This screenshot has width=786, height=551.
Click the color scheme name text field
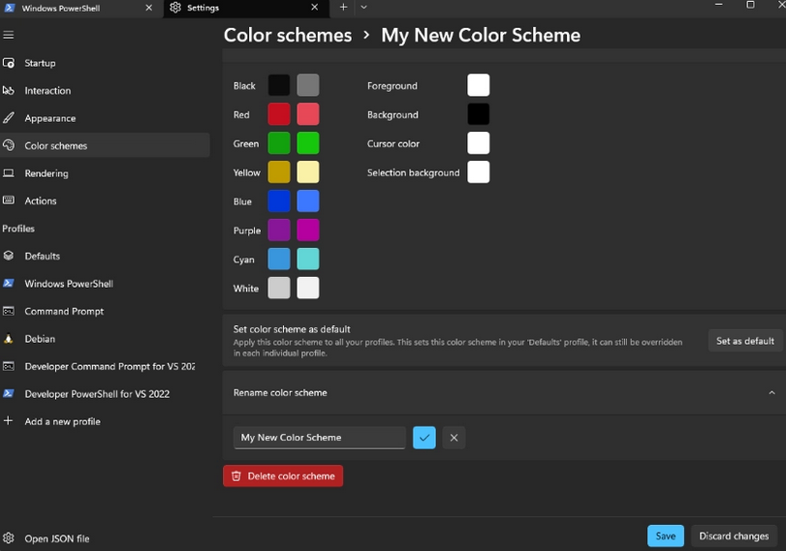pos(319,438)
